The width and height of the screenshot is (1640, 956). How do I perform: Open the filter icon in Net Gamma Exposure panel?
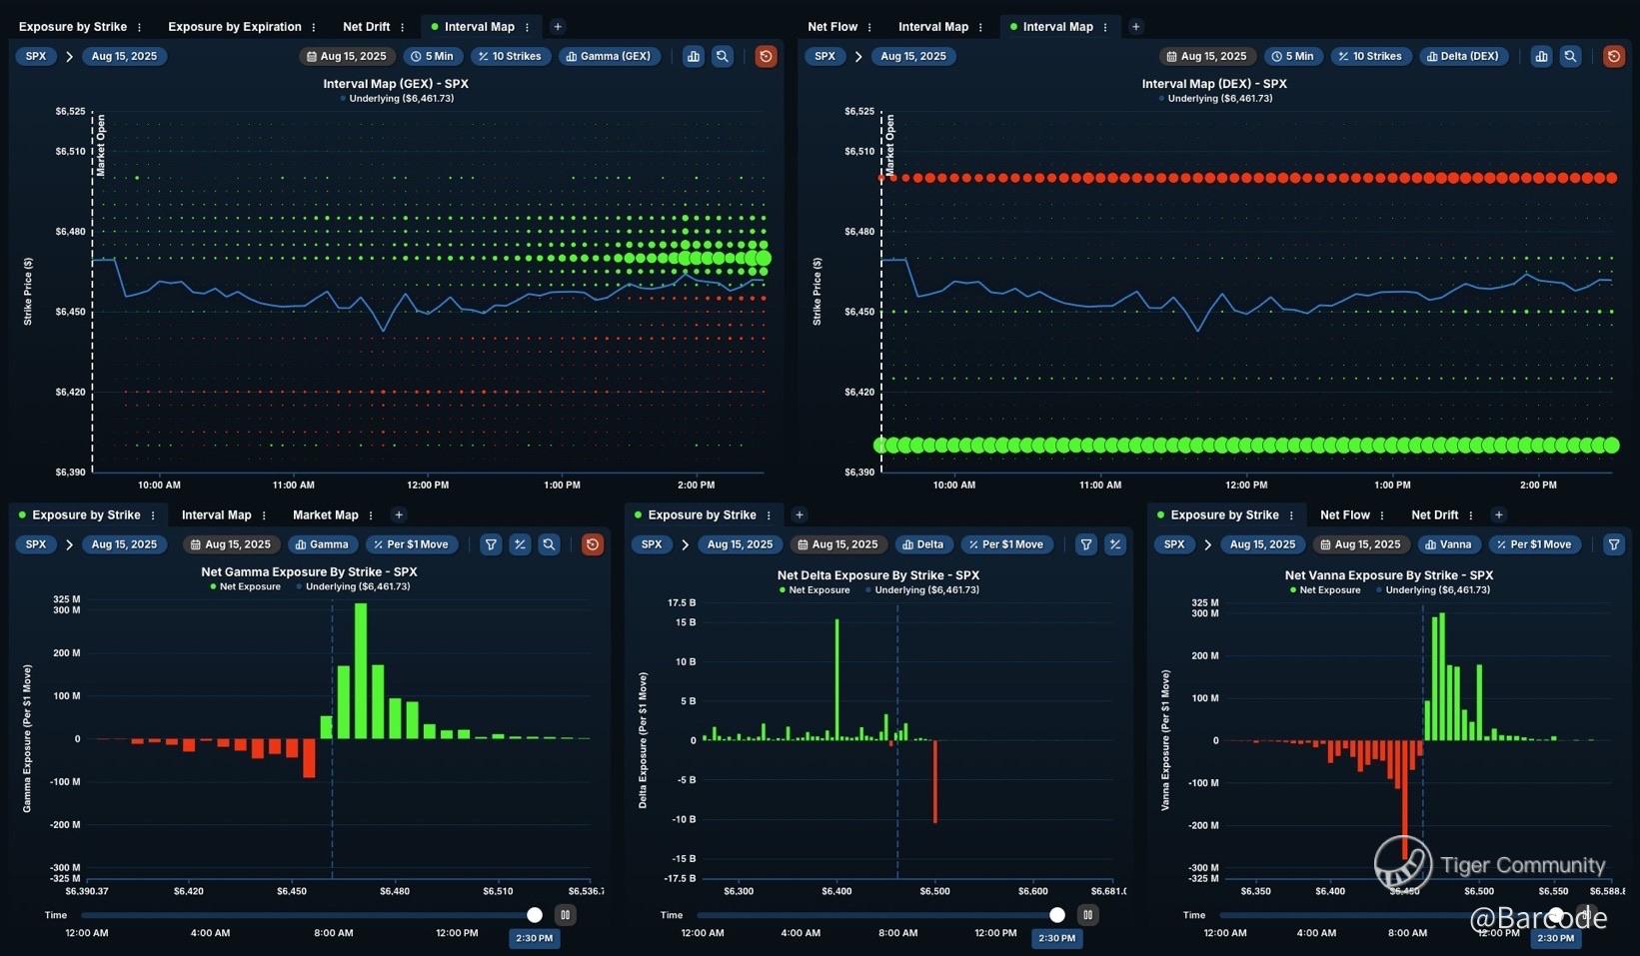(491, 544)
